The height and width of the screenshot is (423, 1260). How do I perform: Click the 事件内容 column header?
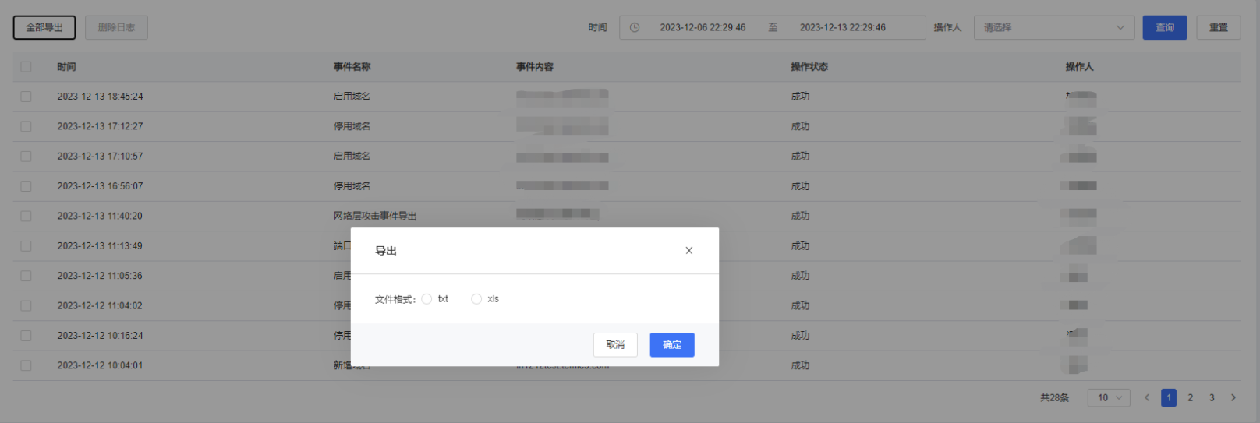535,67
